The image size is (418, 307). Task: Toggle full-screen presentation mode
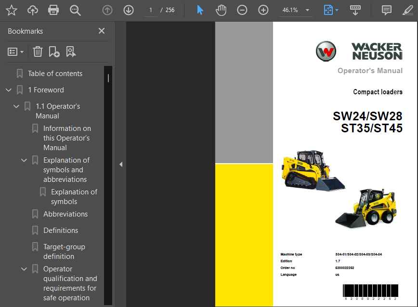pyautogui.click(x=355, y=10)
